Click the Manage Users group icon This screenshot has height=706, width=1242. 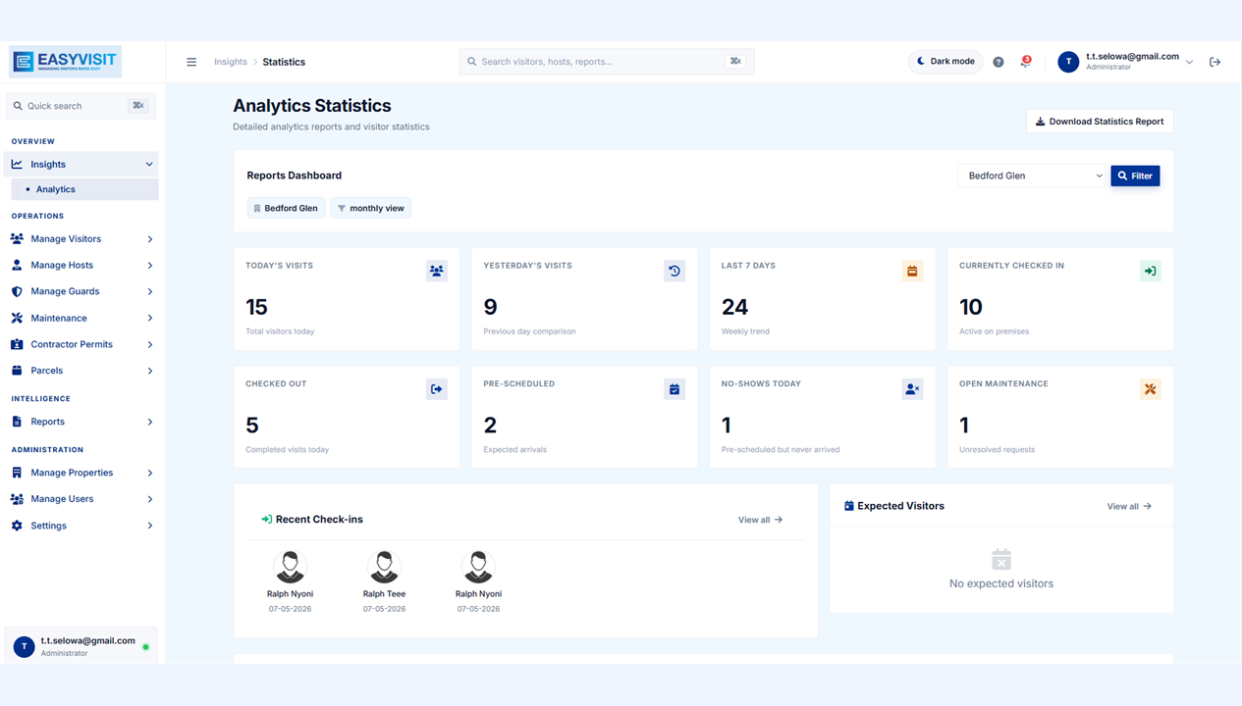point(17,499)
